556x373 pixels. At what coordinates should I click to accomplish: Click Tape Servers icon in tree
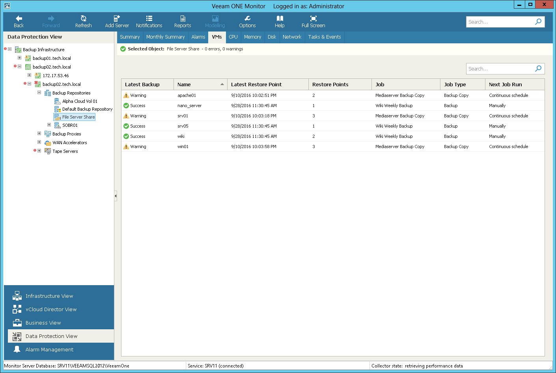47,151
